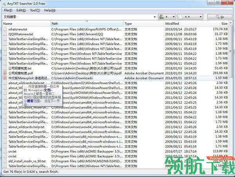Screen dimensions: 235x177
Task: Open the File menu
Action: coord(8,10)
